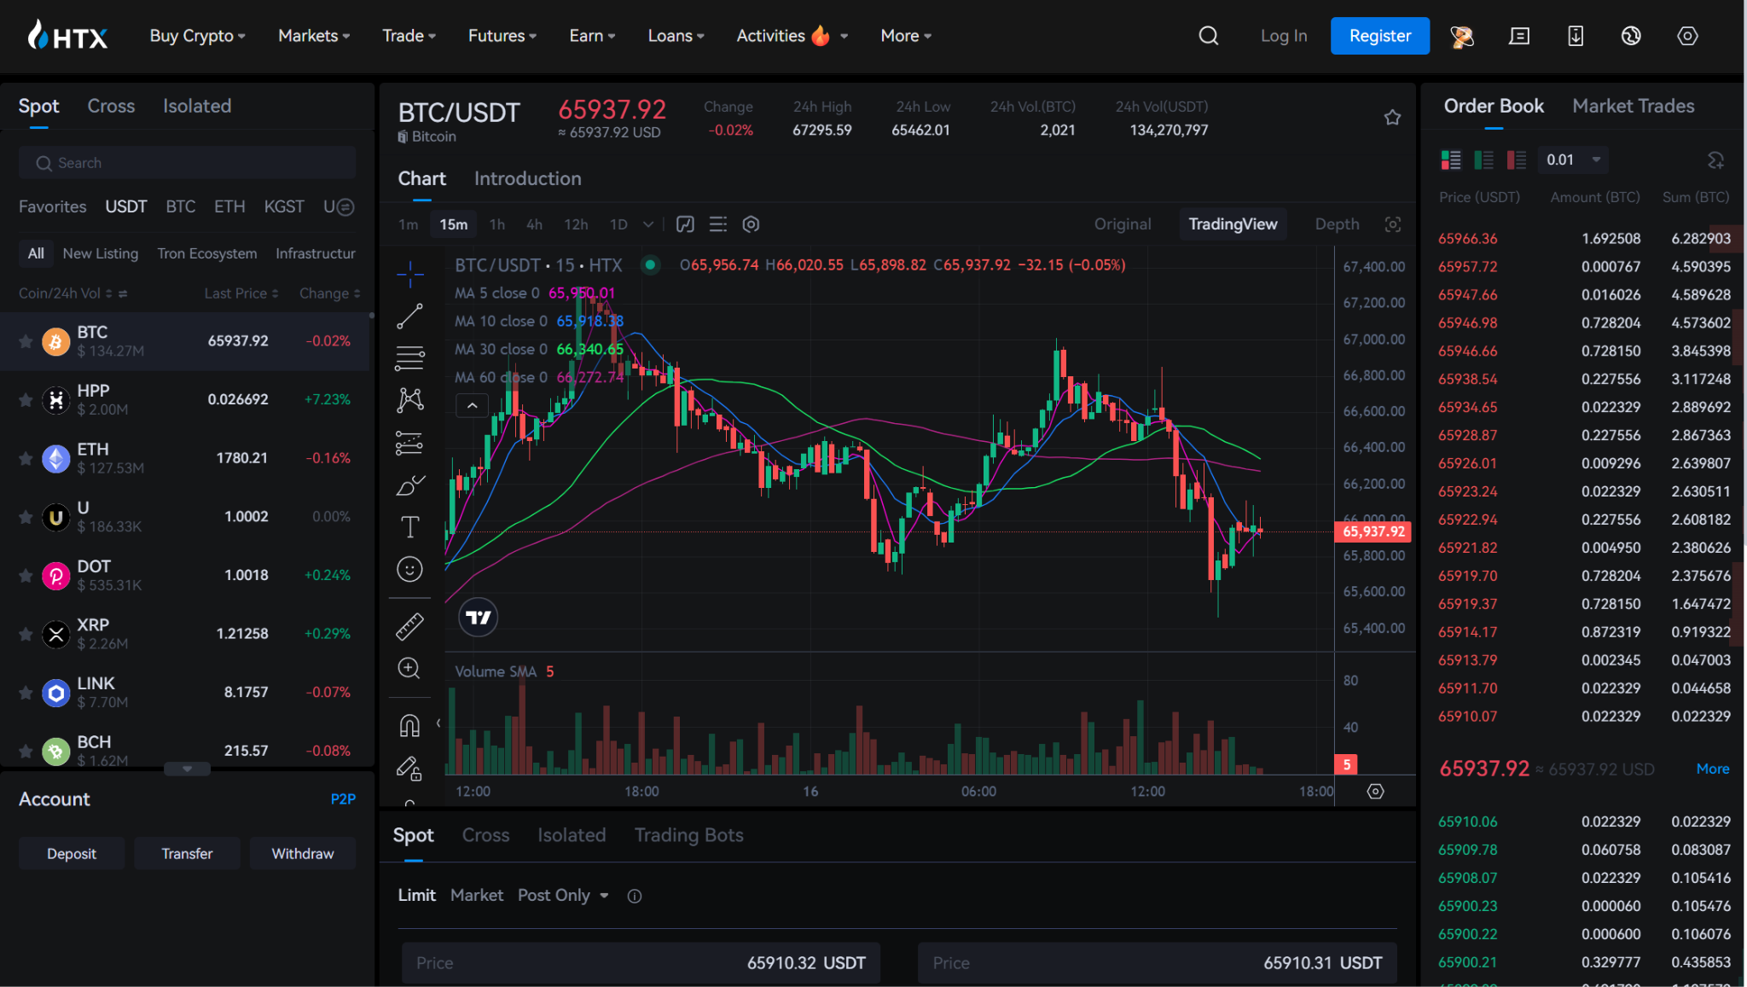Click More link in order book
Screen dimensions: 1747x987
pos(1713,769)
